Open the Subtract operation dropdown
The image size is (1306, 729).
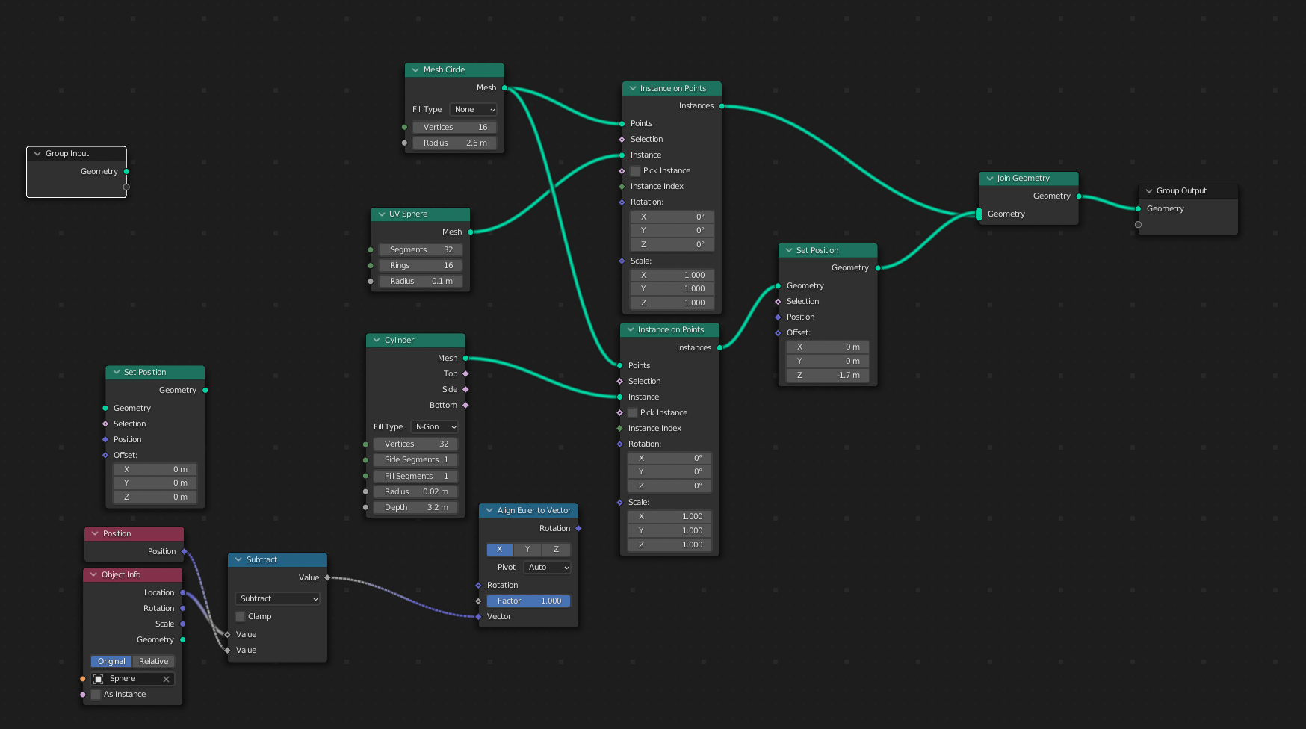[277, 599]
